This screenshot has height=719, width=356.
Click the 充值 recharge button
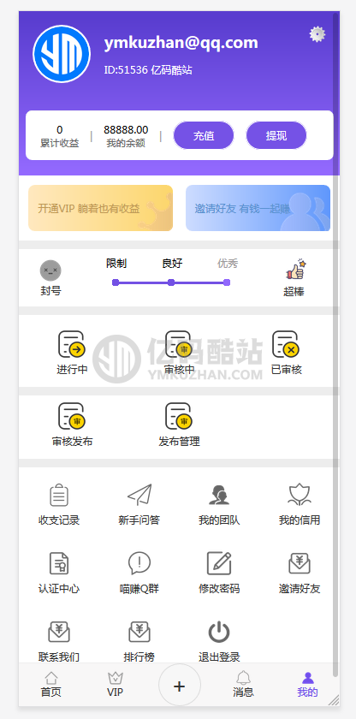pyautogui.click(x=204, y=135)
